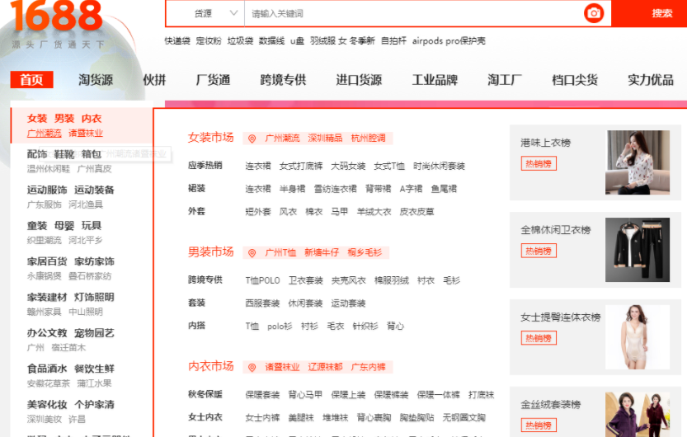Focus the keyword search input field
Image resolution: width=687 pixels, height=437 pixels.
click(x=414, y=13)
